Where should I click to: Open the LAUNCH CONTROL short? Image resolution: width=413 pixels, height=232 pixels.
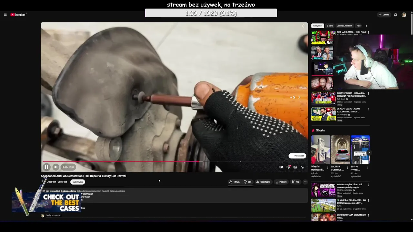pyautogui.click(x=340, y=150)
